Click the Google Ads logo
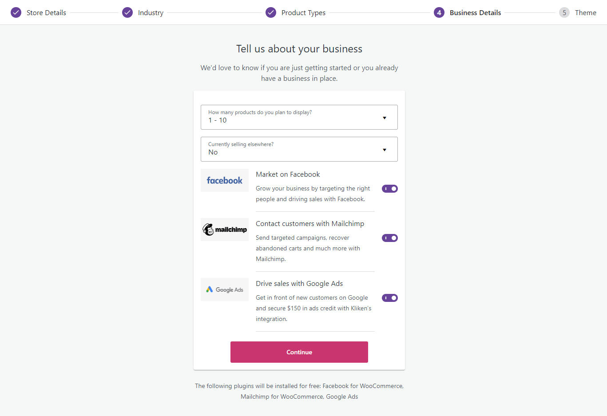Viewport: 607px width, 416px height. point(225,289)
